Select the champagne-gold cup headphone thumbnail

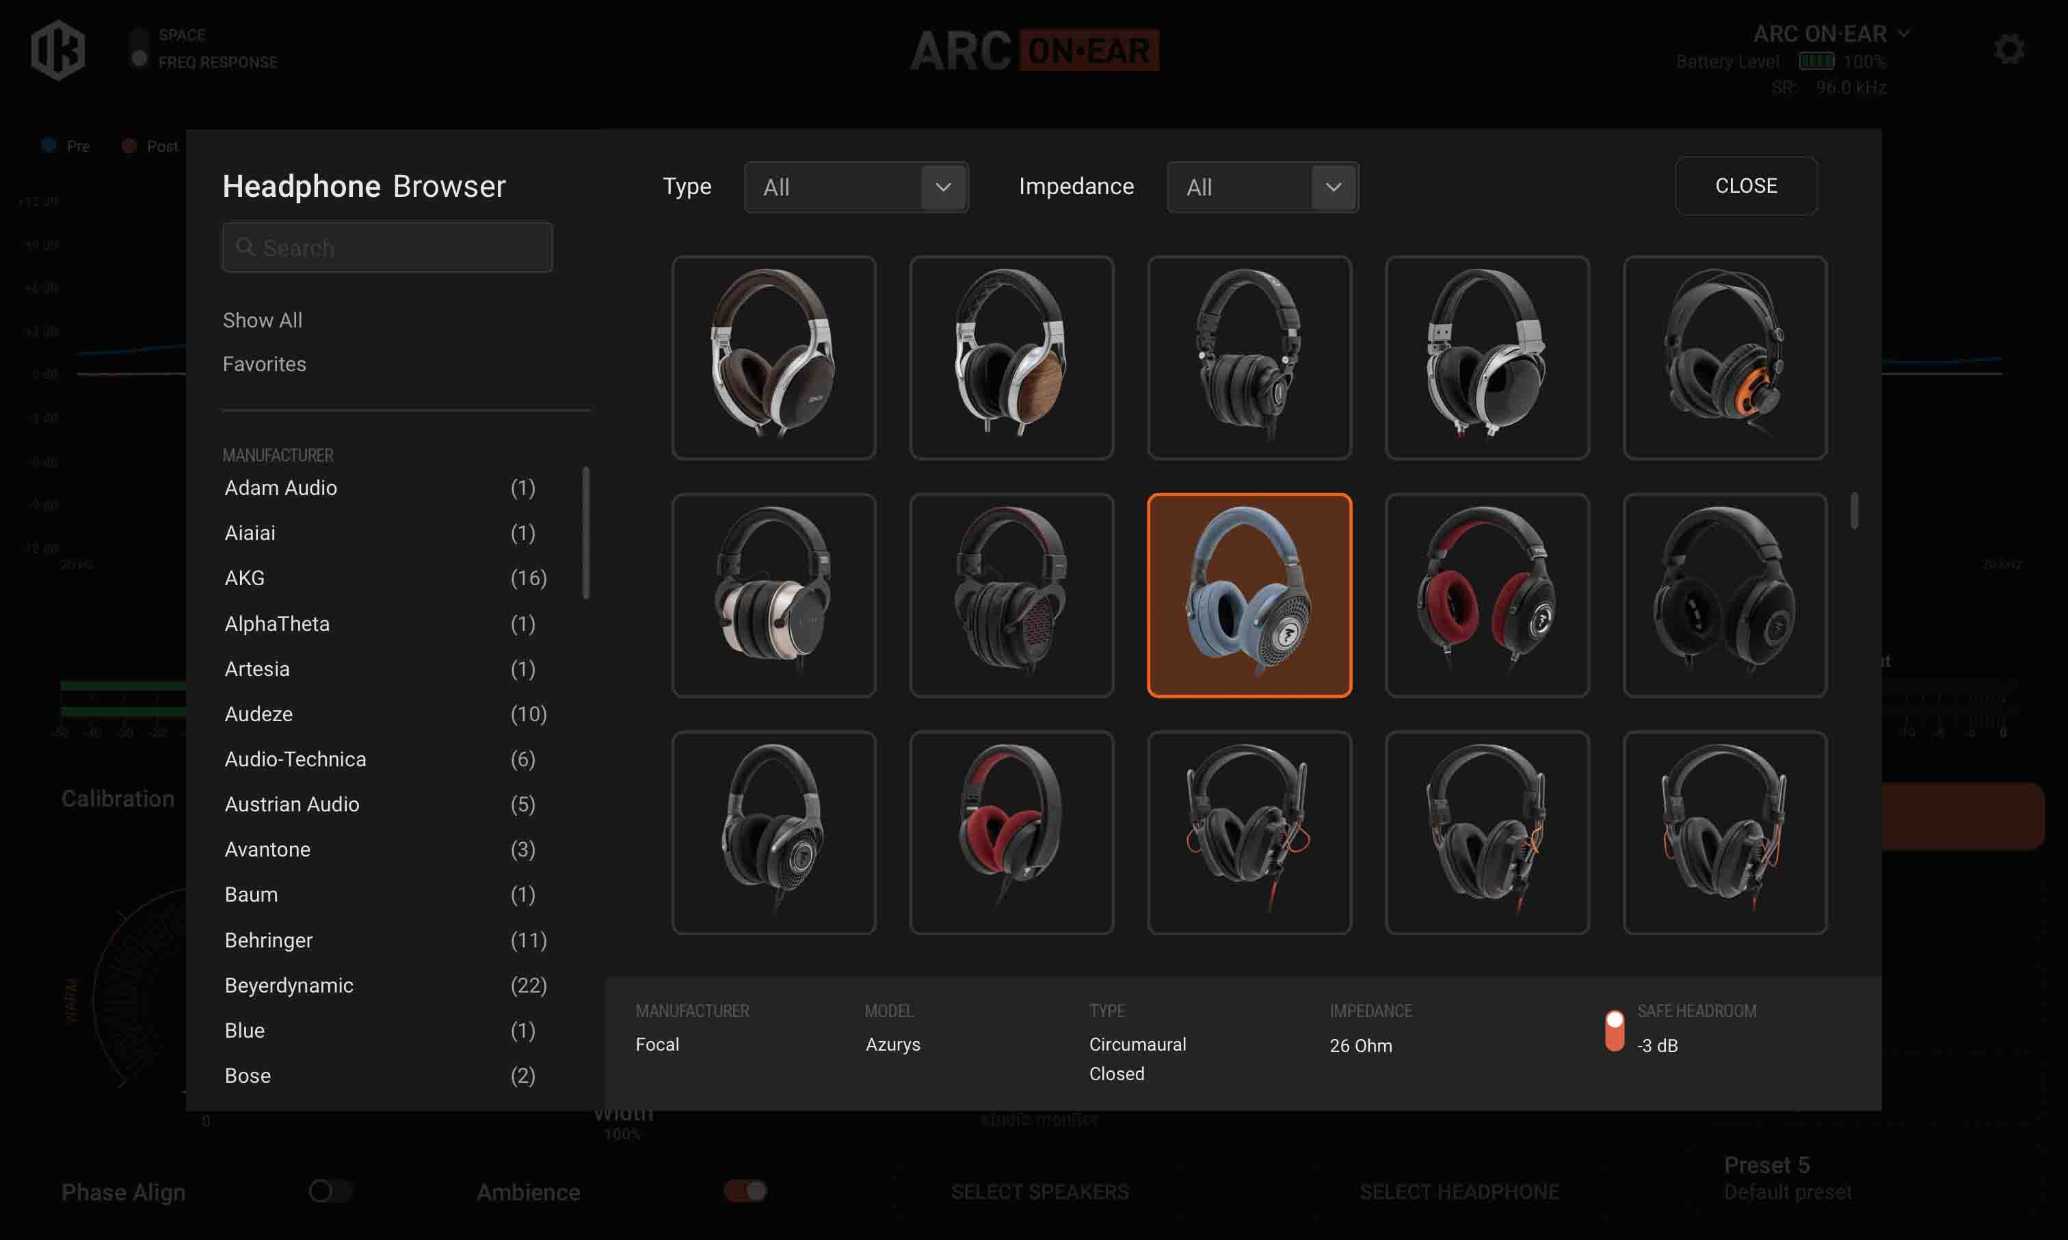[x=773, y=595]
